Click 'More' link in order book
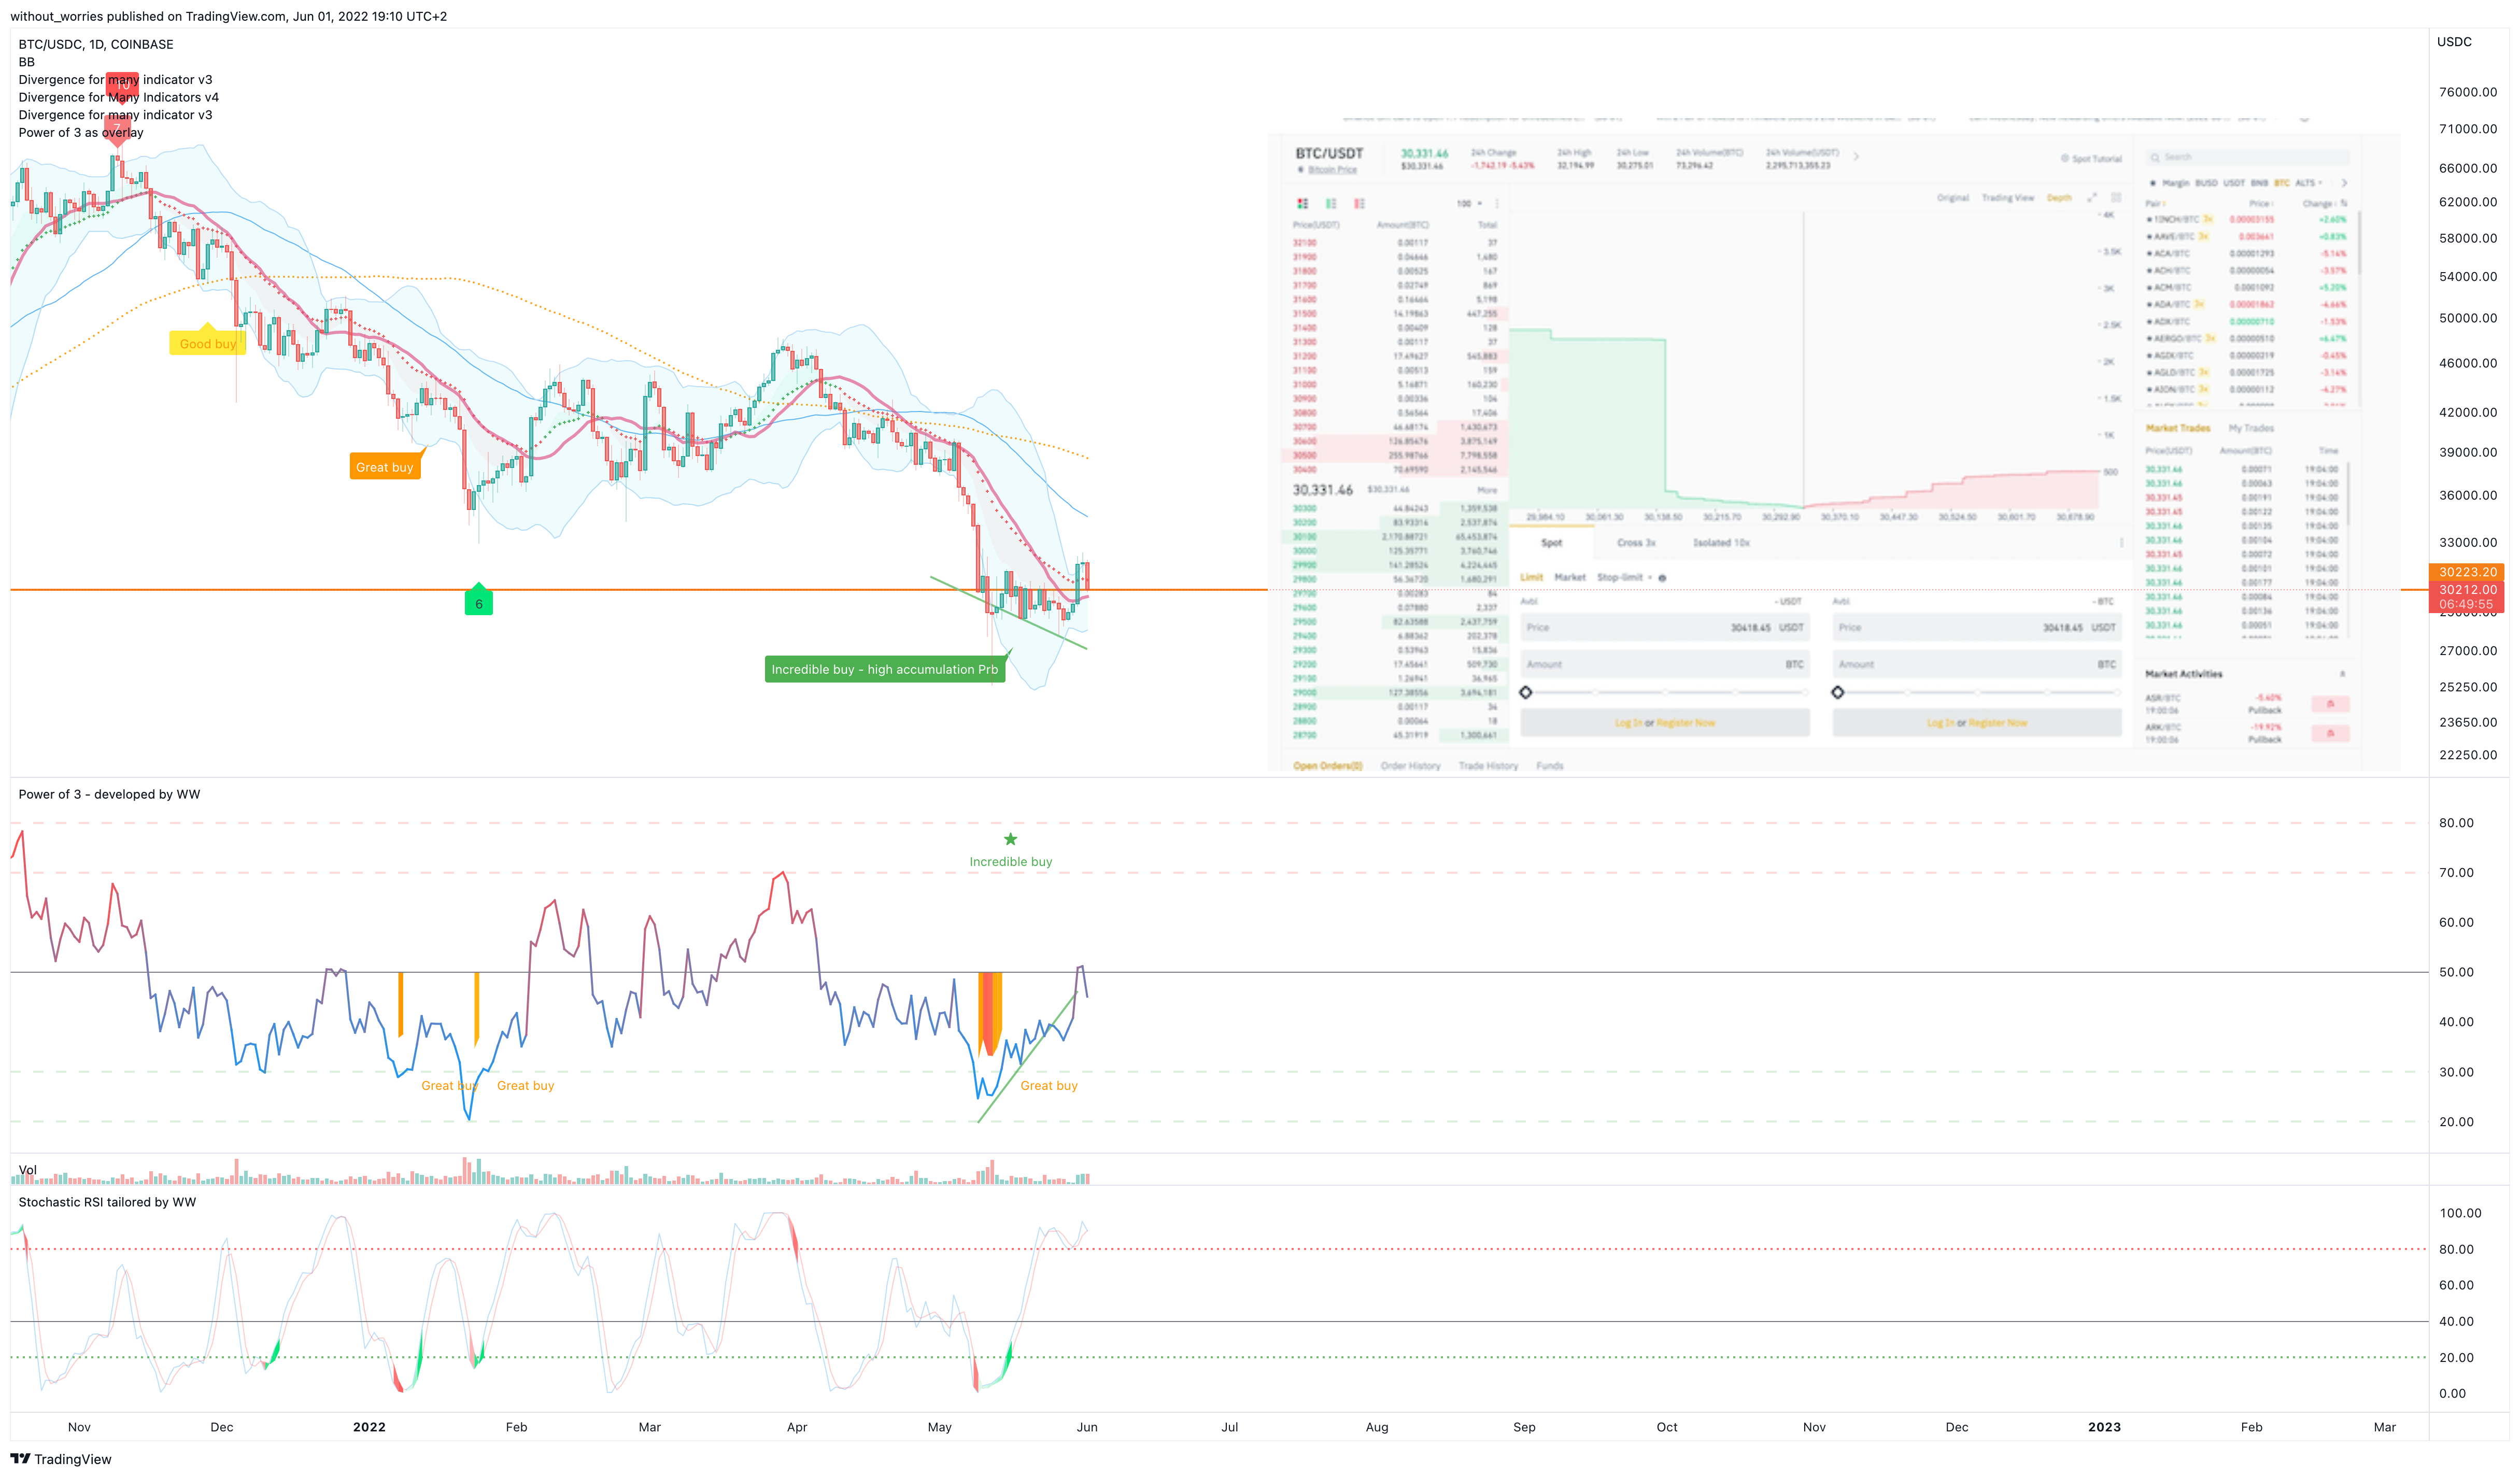 1487,490
